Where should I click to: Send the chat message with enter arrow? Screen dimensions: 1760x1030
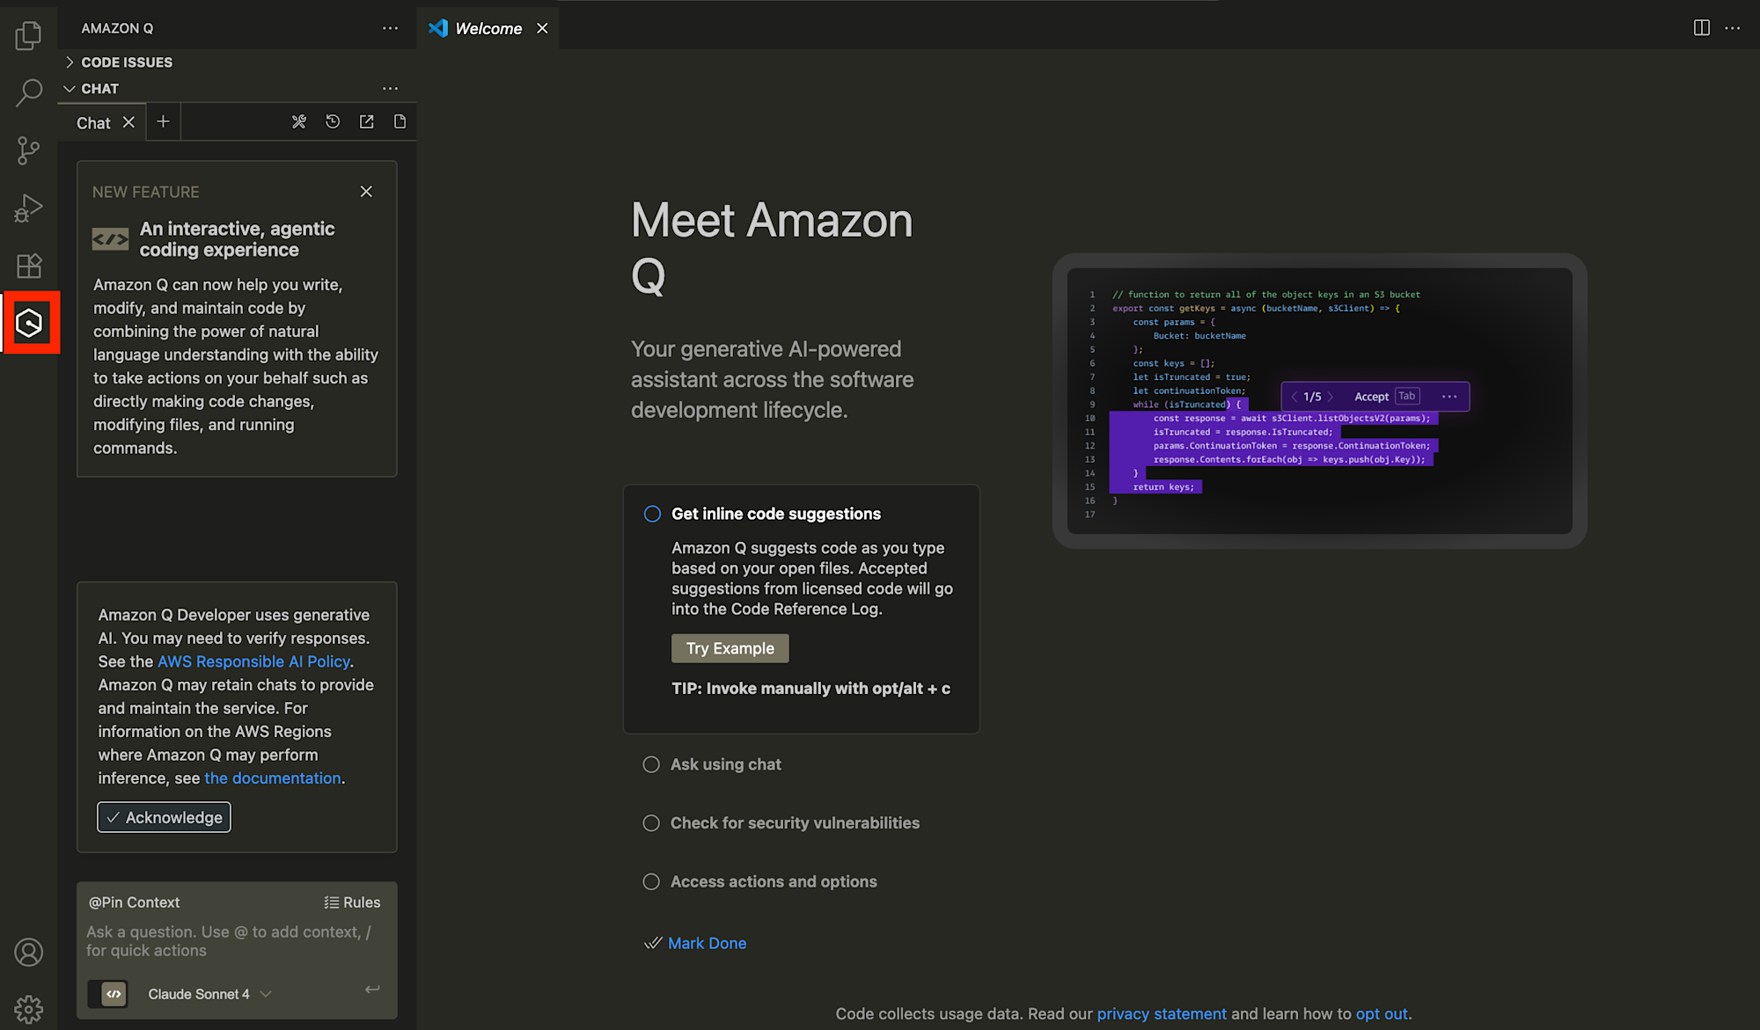click(372, 990)
